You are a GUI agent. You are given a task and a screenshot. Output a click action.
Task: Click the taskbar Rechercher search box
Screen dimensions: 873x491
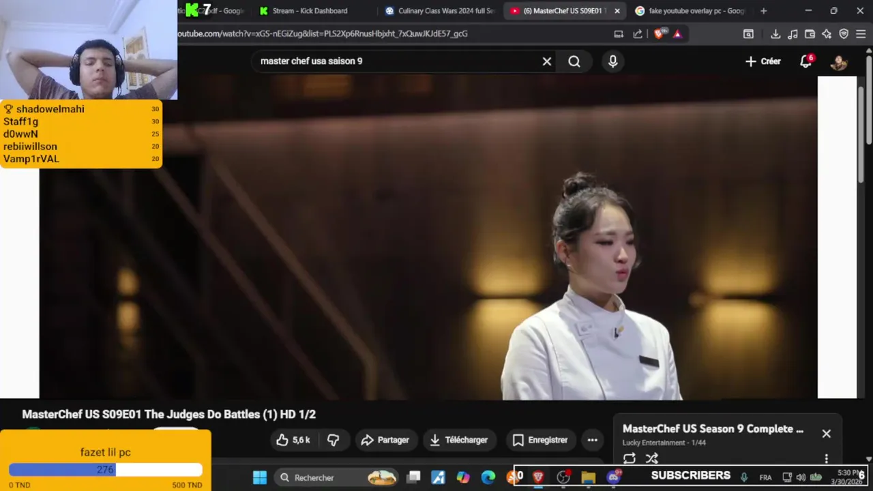pos(337,477)
